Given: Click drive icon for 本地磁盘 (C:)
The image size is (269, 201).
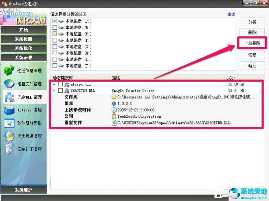Looking at the screenshot, I should click(61, 21).
